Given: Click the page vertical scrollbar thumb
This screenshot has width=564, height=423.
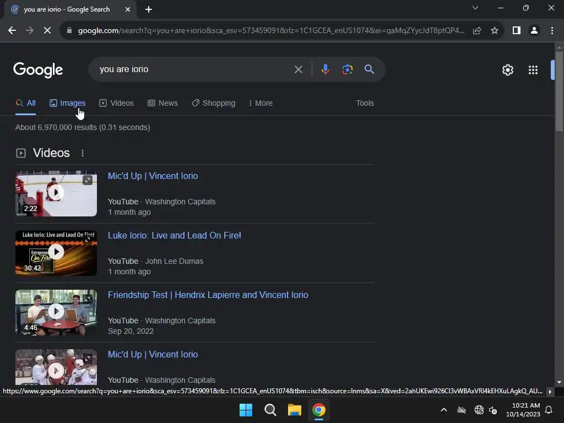Looking at the screenshot, I should (559, 92).
